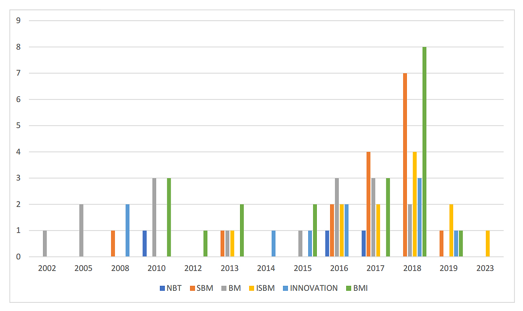This screenshot has width=523, height=311.
Task: Select the 9 value on the y-axis
Action: tap(19, 21)
